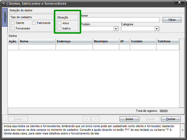
Task: Expand the Produto dropdown arrow
Action: coord(116,29)
